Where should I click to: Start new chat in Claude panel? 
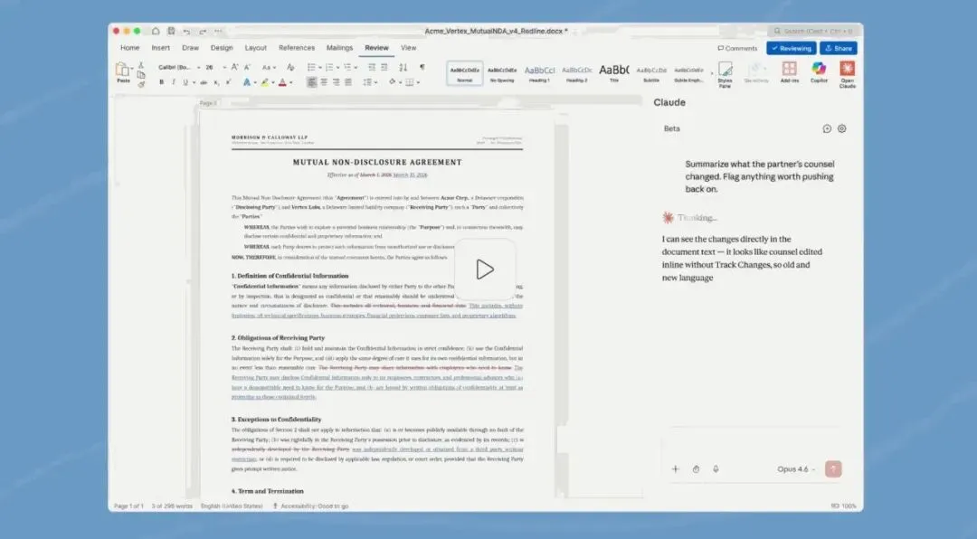point(827,128)
